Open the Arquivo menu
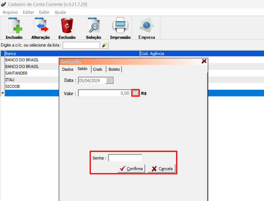The width and height of the screenshot is (264, 201). [x=10, y=12]
